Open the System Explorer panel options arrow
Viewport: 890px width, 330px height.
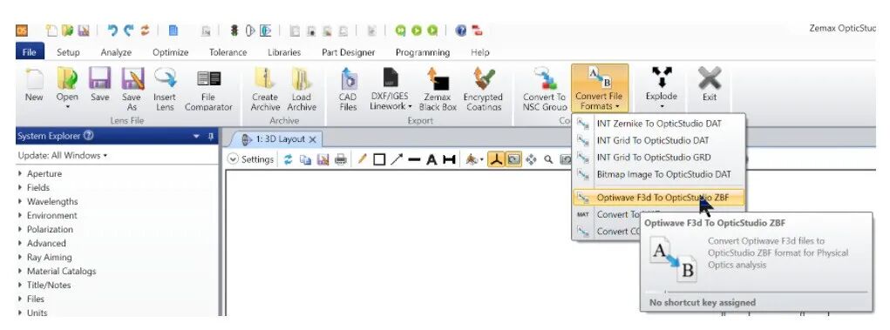click(197, 136)
